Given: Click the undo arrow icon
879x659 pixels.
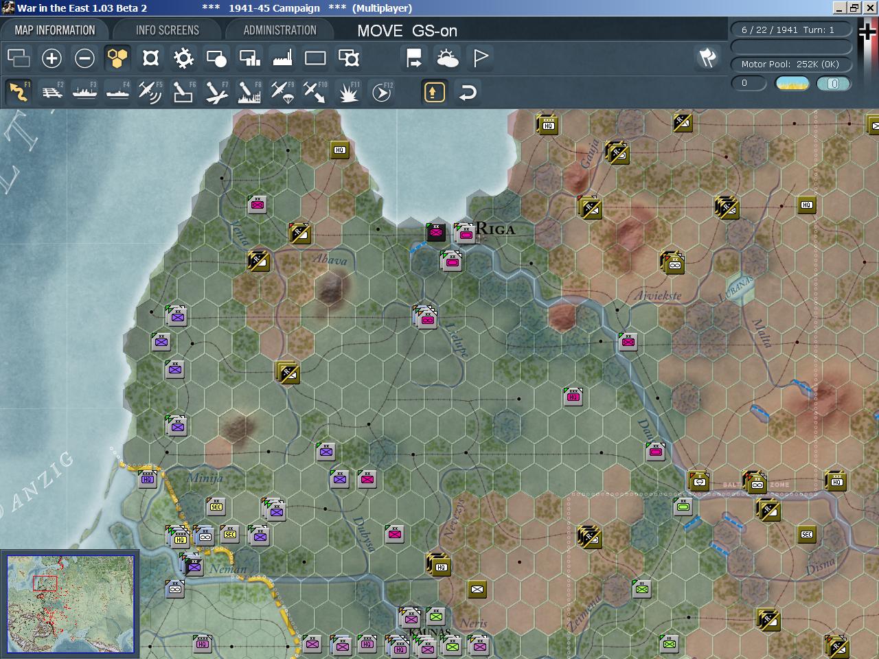Looking at the screenshot, I should coord(467,91).
